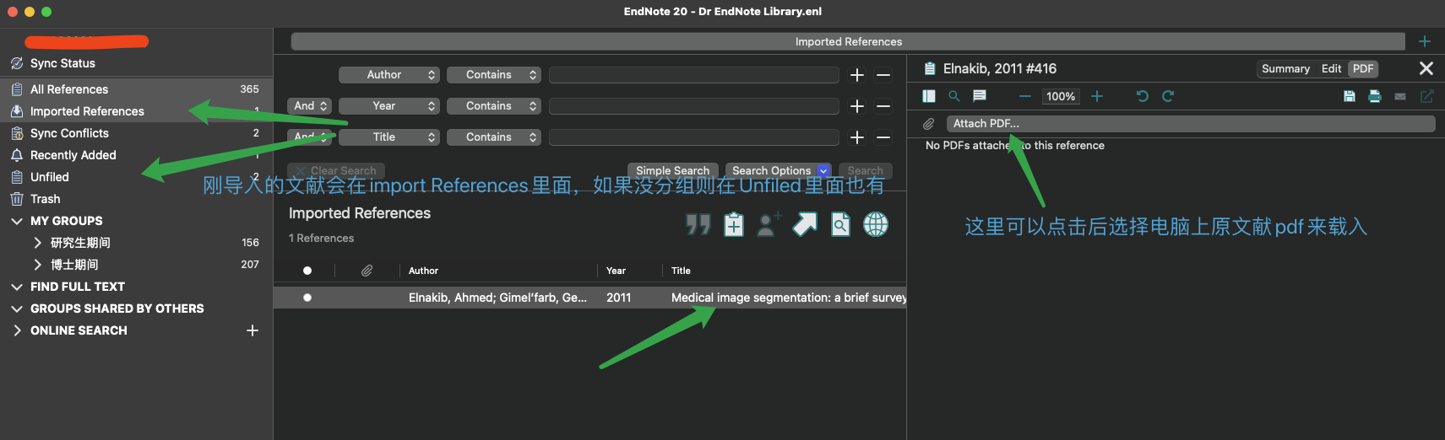Collapse the FIND FULL TEXT section
Image resolution: width=1445 pixels, height=440 pixels.
pyautogui.click(x=17, y=287)
